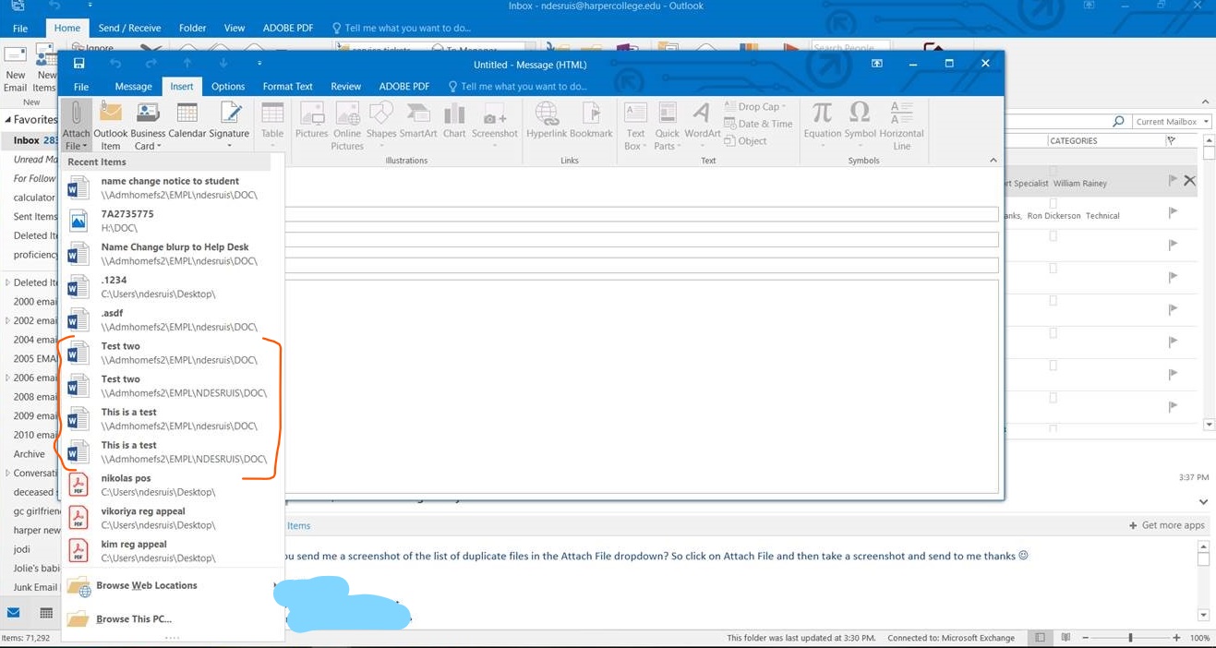The width and height of the screenshot is (1216, 648).
Task: Click the Save icon in message title bar
Action: 78,64
